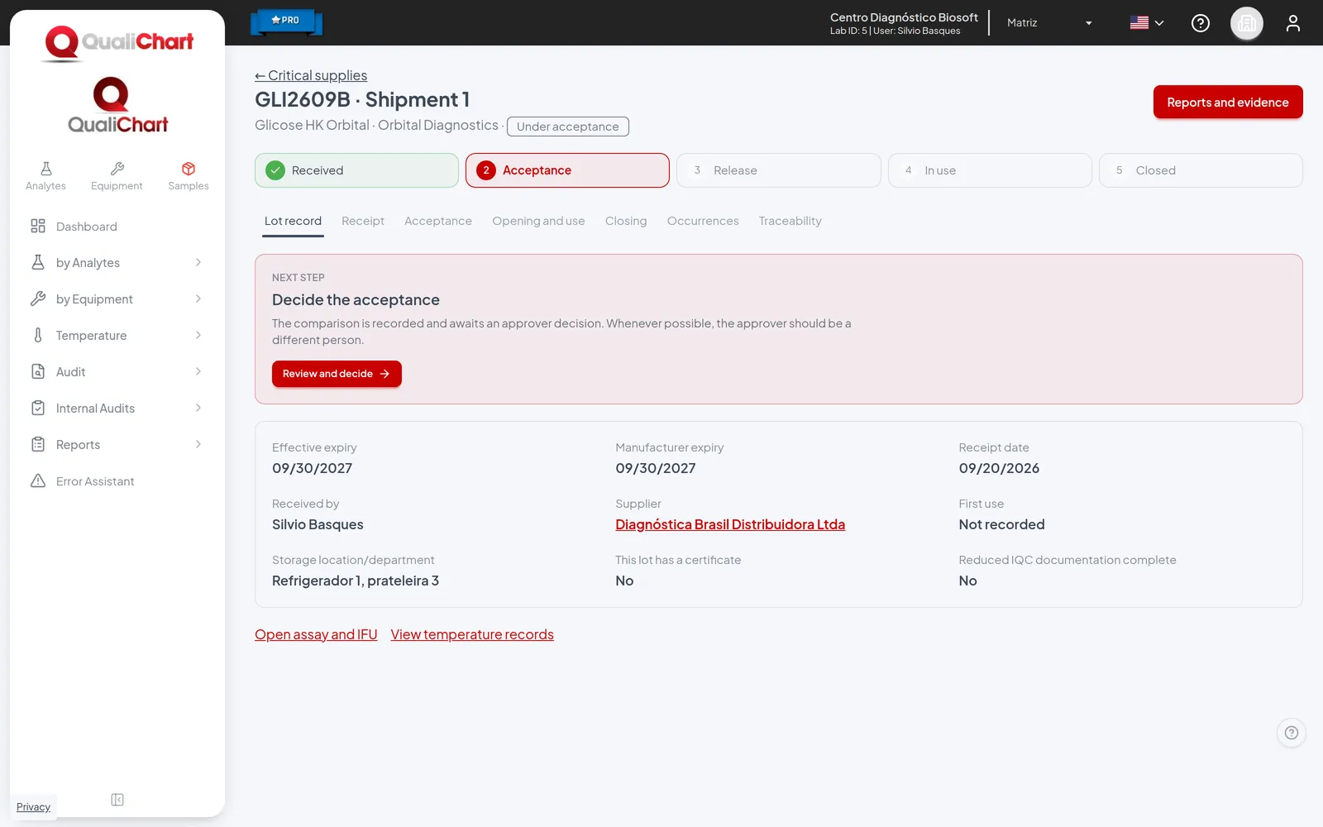Open the user profile icon
This screenshot has height=827, width=1323.
coord(1293,23)
